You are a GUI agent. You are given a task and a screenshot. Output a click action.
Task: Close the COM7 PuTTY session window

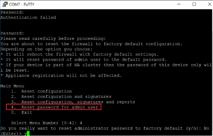(x=209, y=4)
